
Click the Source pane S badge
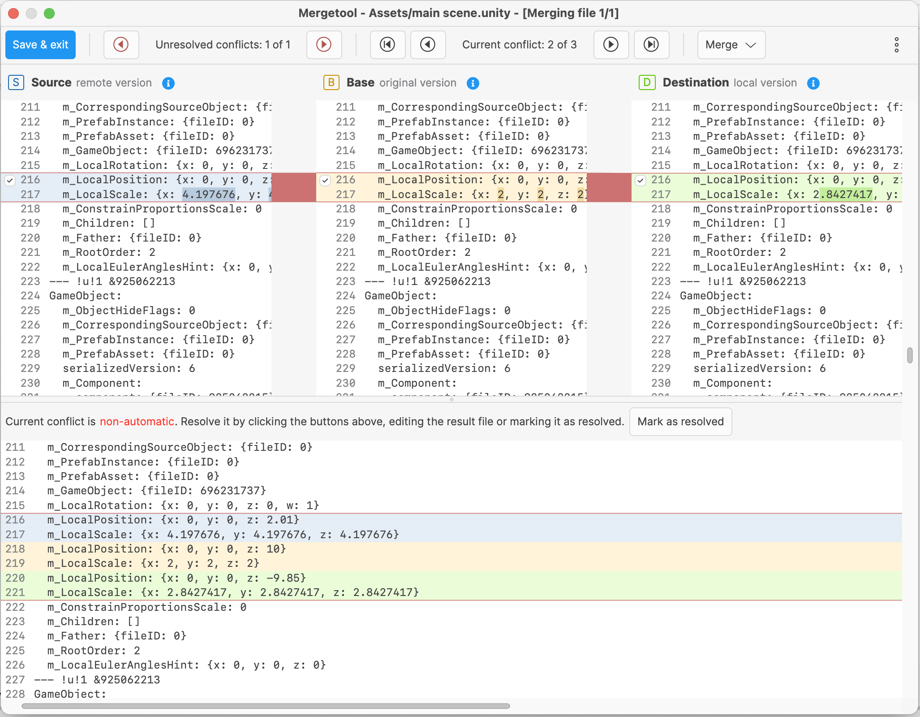click(16, 83)
